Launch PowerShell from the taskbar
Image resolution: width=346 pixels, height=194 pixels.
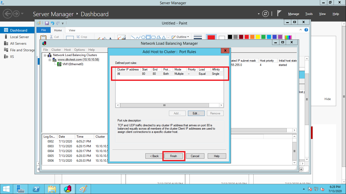pos(36,189)
